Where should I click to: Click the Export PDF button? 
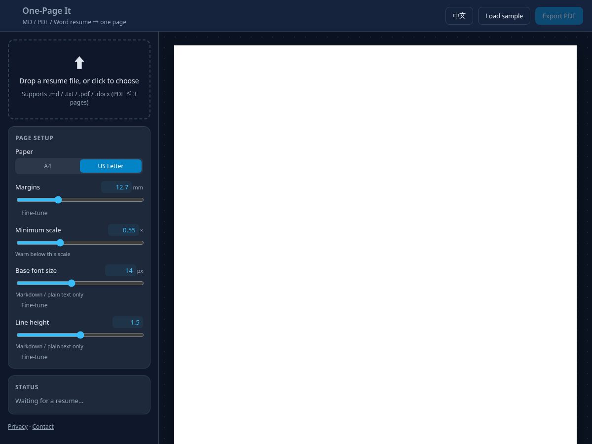[559, 16]
